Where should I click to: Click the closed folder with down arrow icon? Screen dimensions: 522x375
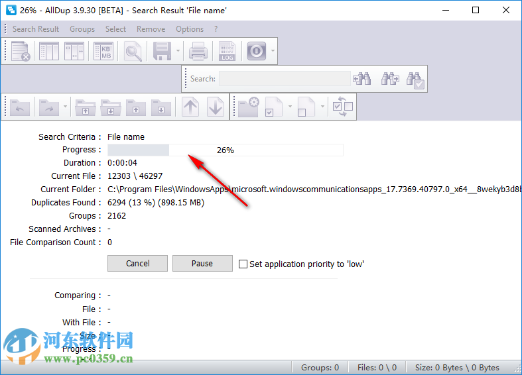pos(161,107)
